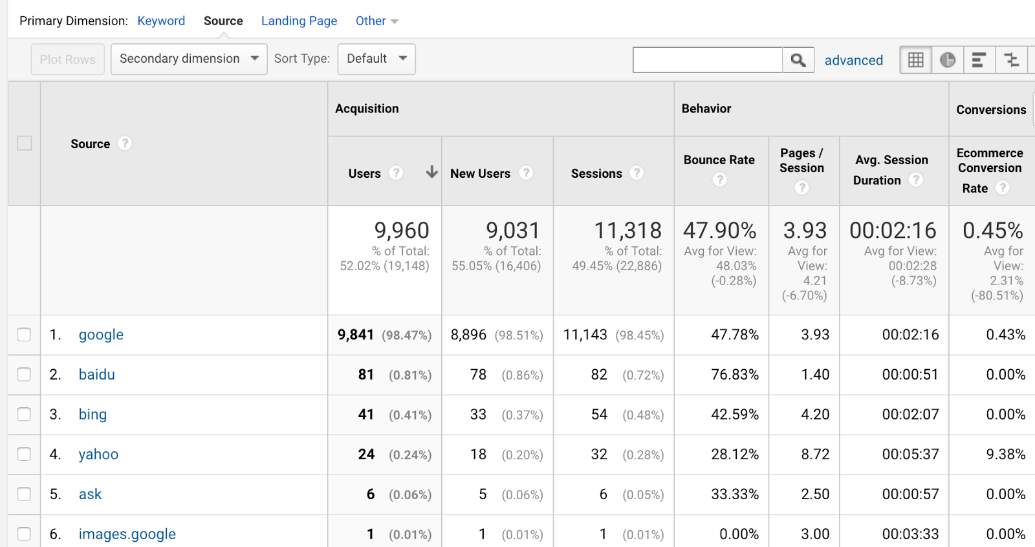
Task: Check the baidu row checkbox
Action: point(24,374)
